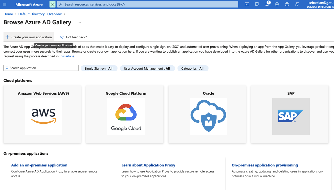Expand the Categories filter
Image resolution: width=334 pixels, height=194 pixels.
click(192, 68)
